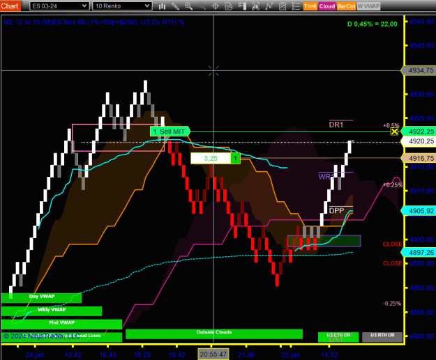Screen dimensions: 436x360
Task: Toggle the Wkly VWAP green button
Action: click(x=52, y=311)
